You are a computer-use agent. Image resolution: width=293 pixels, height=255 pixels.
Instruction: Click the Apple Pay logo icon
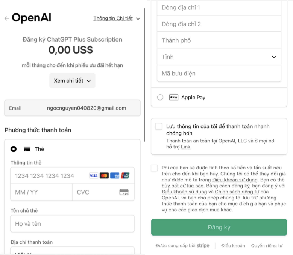[x=174, y=97]
